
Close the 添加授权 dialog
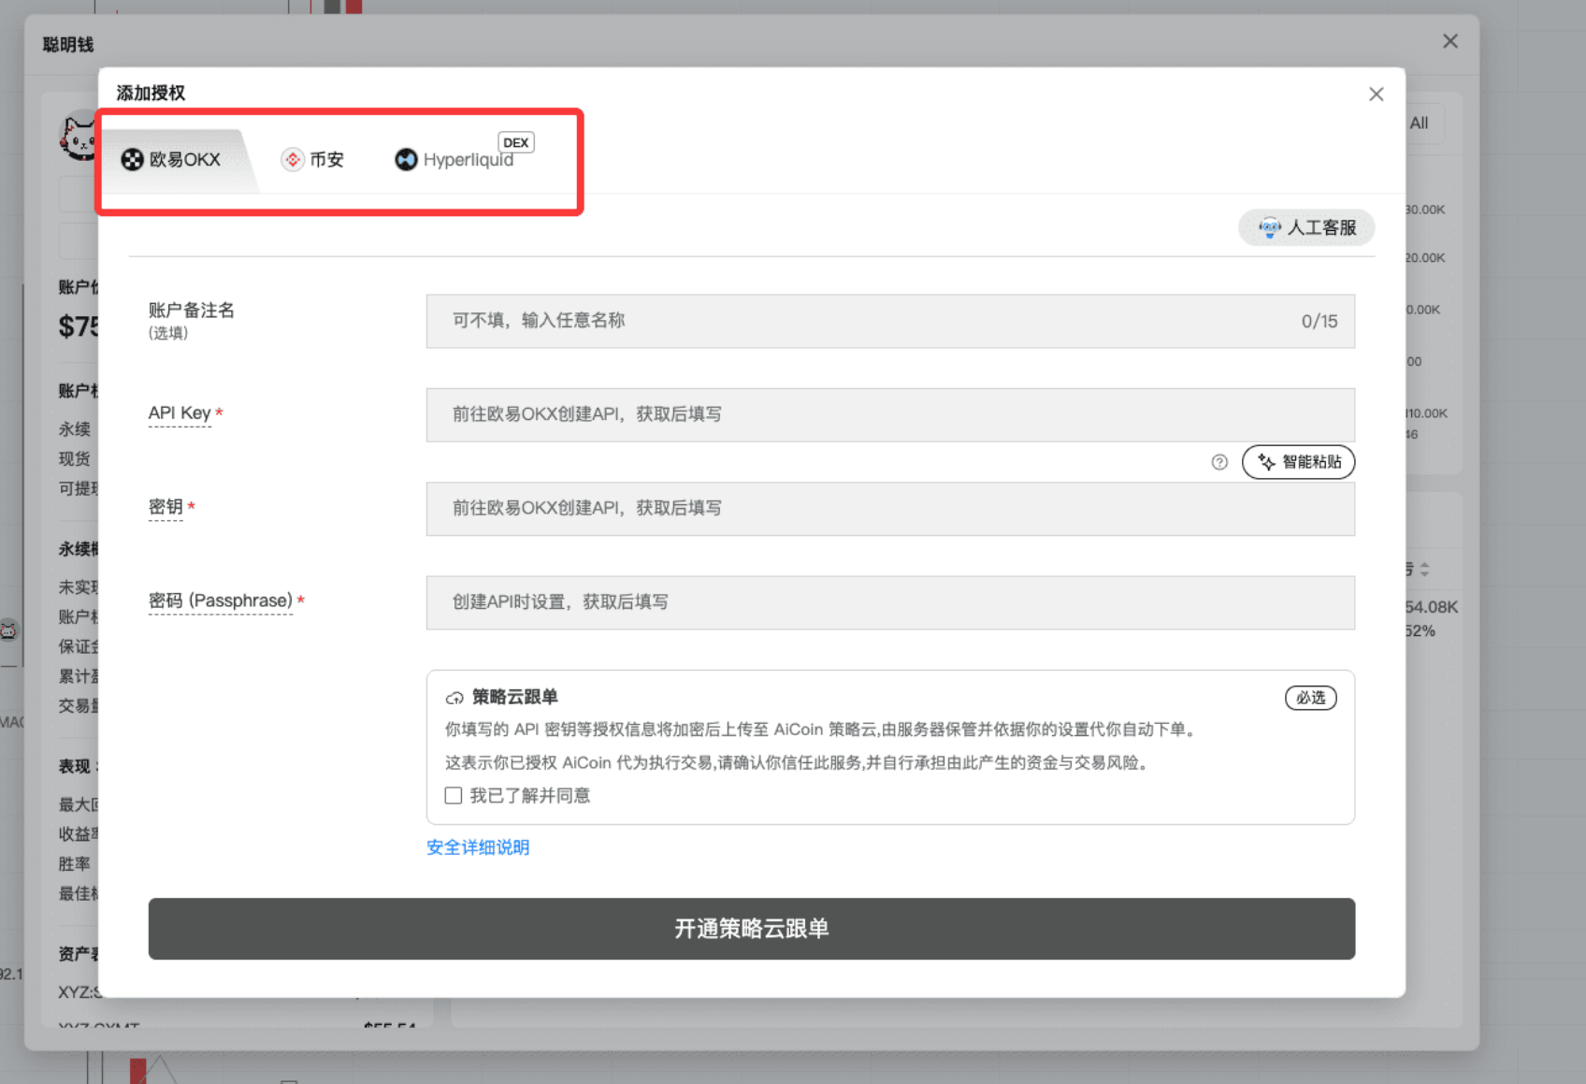(x=1376, y=94)
